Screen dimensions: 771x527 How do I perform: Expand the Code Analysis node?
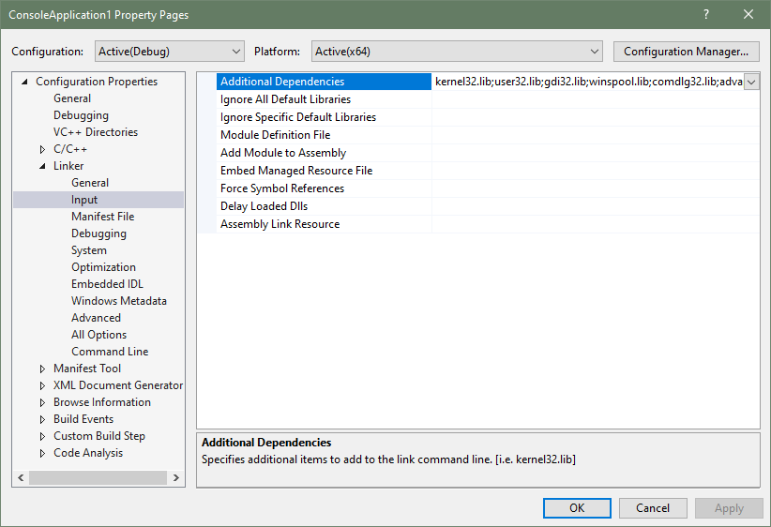pos(43,453)
